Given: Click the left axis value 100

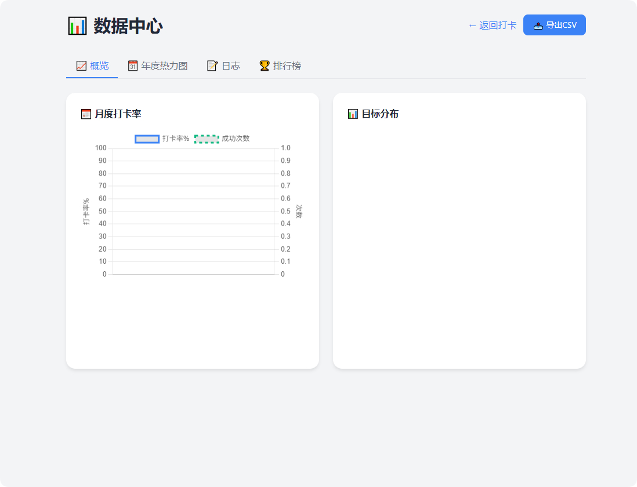Looking at the screenshot, I should click(101, 148).
